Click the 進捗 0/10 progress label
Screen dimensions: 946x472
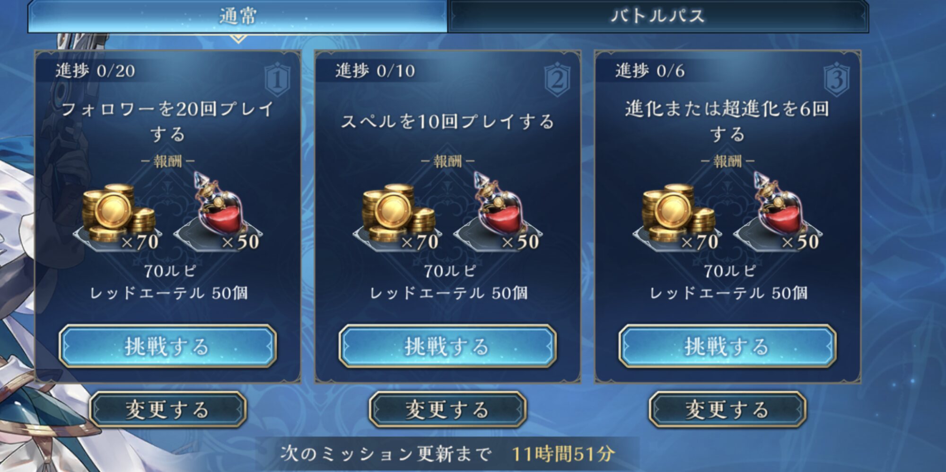375,71
